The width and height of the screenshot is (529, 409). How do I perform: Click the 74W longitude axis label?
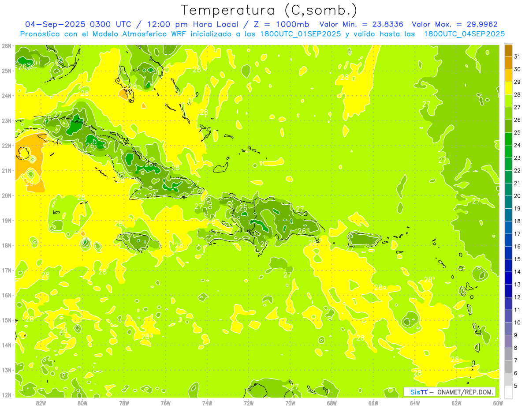pos(207,403)
